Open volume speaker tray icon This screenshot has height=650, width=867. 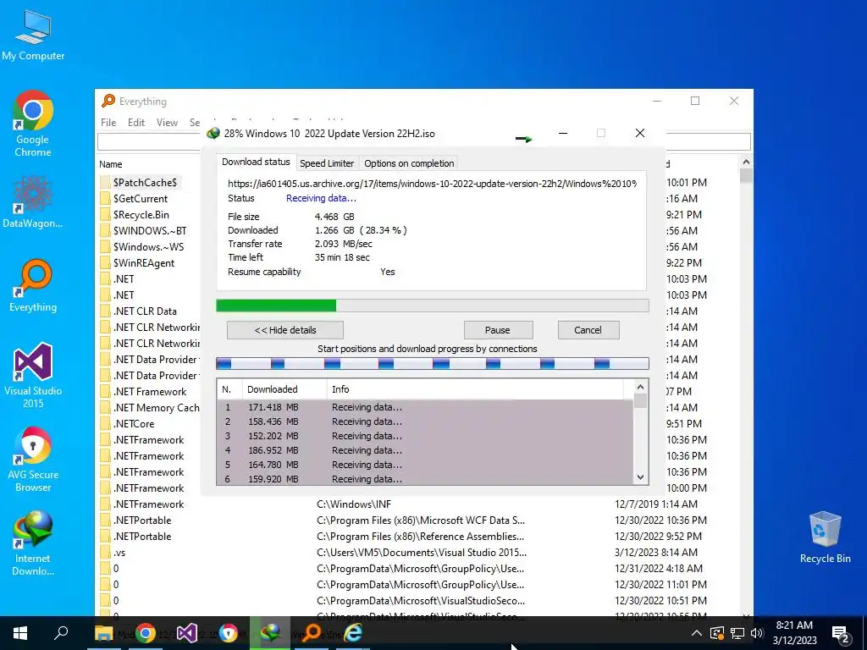(x=757, y=633)
